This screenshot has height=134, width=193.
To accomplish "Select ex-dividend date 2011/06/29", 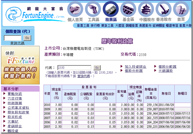I will coord(166,105).
